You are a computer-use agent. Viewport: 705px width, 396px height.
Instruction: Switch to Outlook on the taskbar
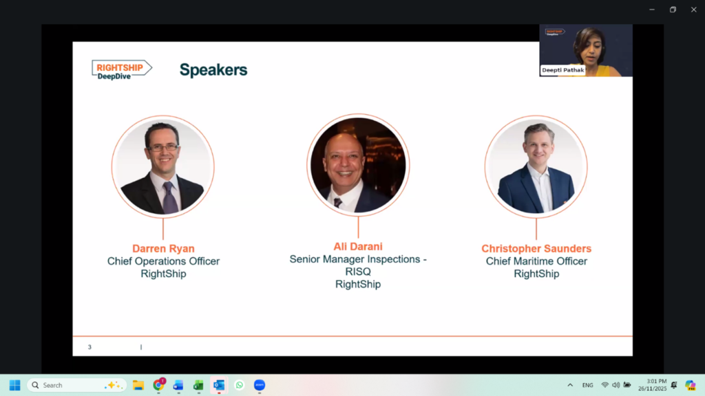(219, 385)
